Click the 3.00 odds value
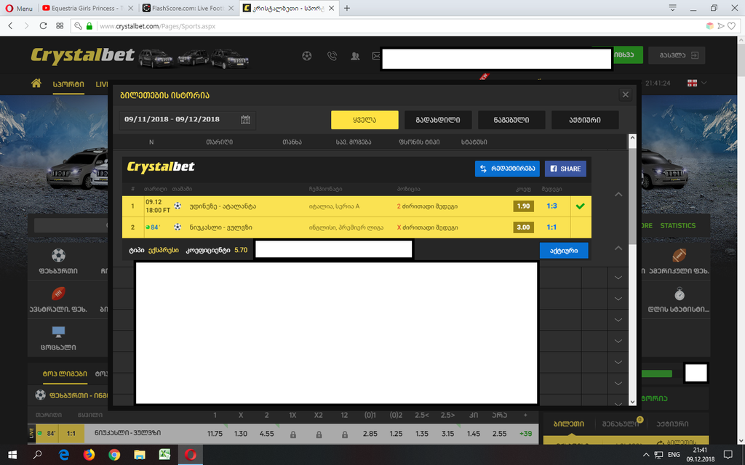Viewport: 745px width, 465px height. (523, 227)
